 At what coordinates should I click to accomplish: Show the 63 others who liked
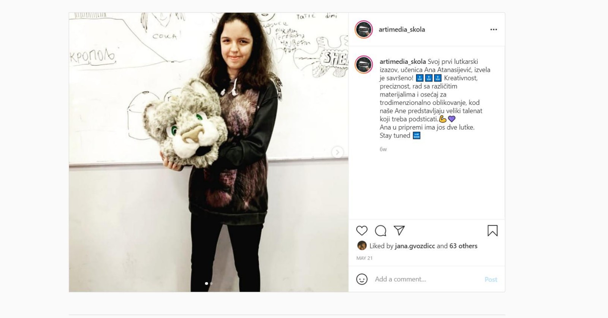[463, 246]
